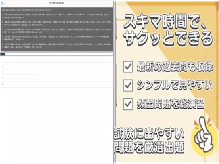
Task: Click the dark question text panel
Action: [57, 29]
